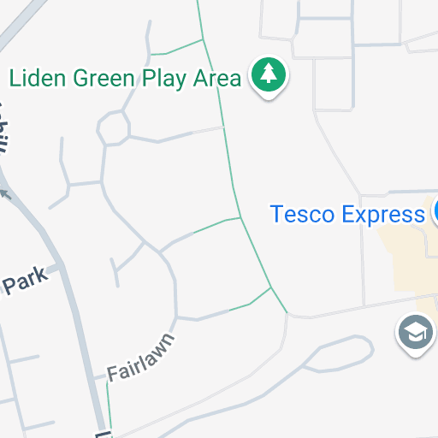
Task: Open the school graduation cap marker
Action: pos(416,334)
